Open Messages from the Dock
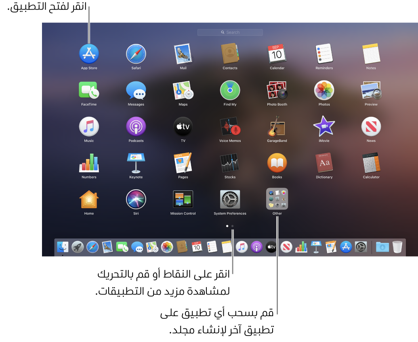The height and width of the screenshot is (342, 418). [x=137, y=247]
